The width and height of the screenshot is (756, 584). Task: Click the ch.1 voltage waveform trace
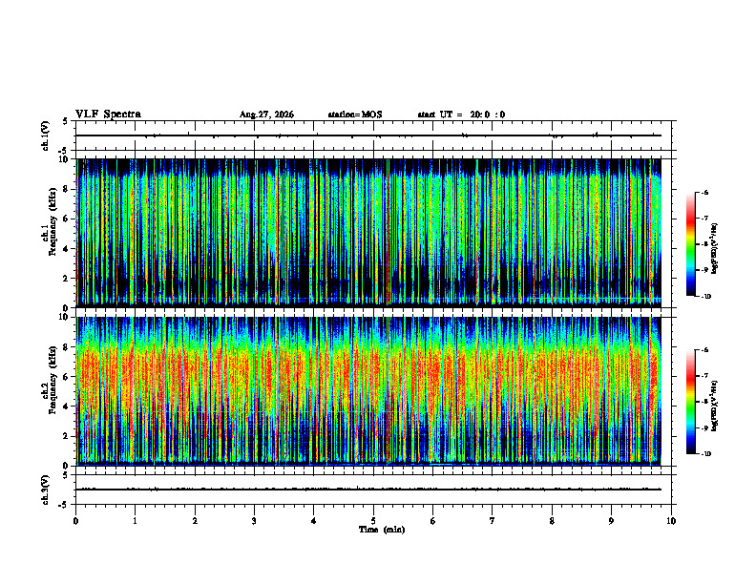368,136
